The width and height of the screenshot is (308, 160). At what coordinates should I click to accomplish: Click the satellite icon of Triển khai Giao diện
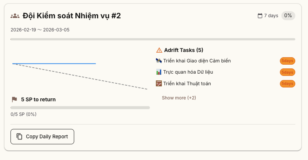point(158,61)
